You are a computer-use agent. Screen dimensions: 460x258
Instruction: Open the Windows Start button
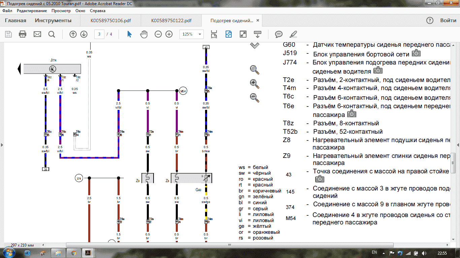coord(9,253)
